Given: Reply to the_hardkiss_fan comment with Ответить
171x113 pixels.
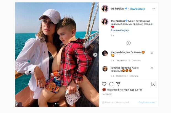Looking at the screenshot, I should click(136, 61).
